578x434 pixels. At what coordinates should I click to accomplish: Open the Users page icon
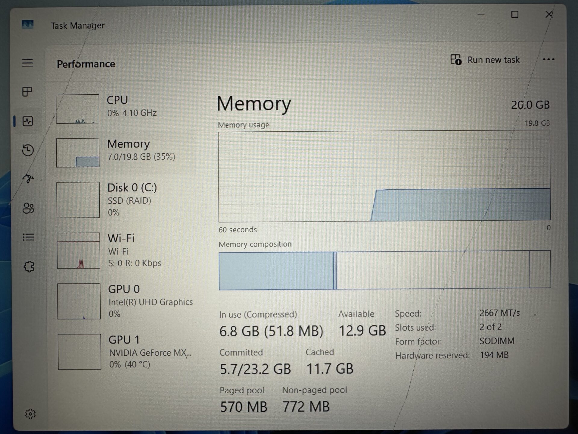[29, 208]
